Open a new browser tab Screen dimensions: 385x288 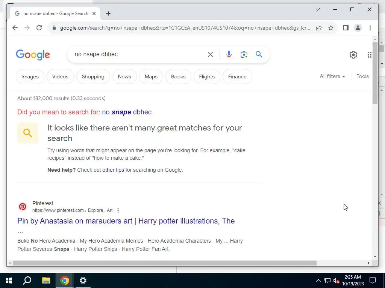pos(108,13)
